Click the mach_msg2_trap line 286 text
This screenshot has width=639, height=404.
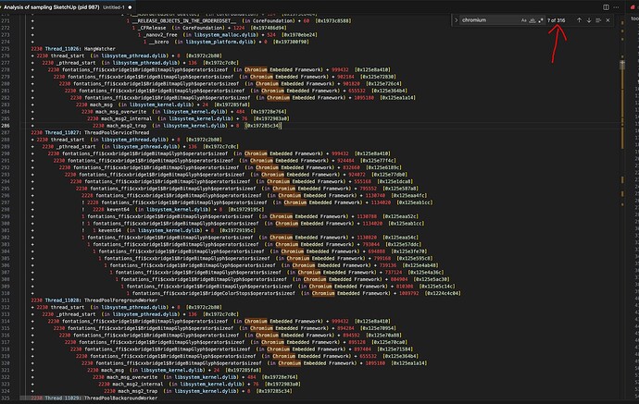coord(187,126)
